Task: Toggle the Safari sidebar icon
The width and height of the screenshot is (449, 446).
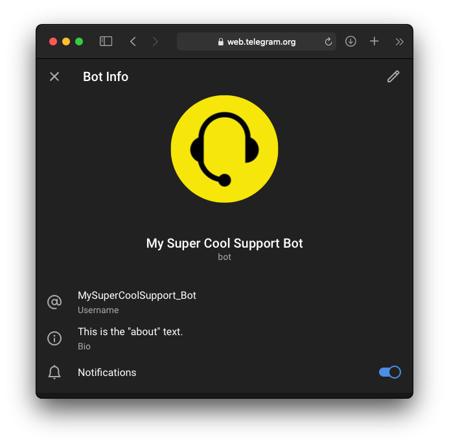Action: [x=106, y=41]
